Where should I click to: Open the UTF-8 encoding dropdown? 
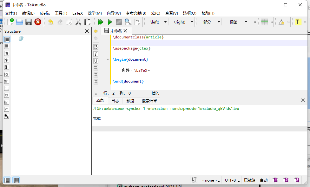tap(232, 180)
